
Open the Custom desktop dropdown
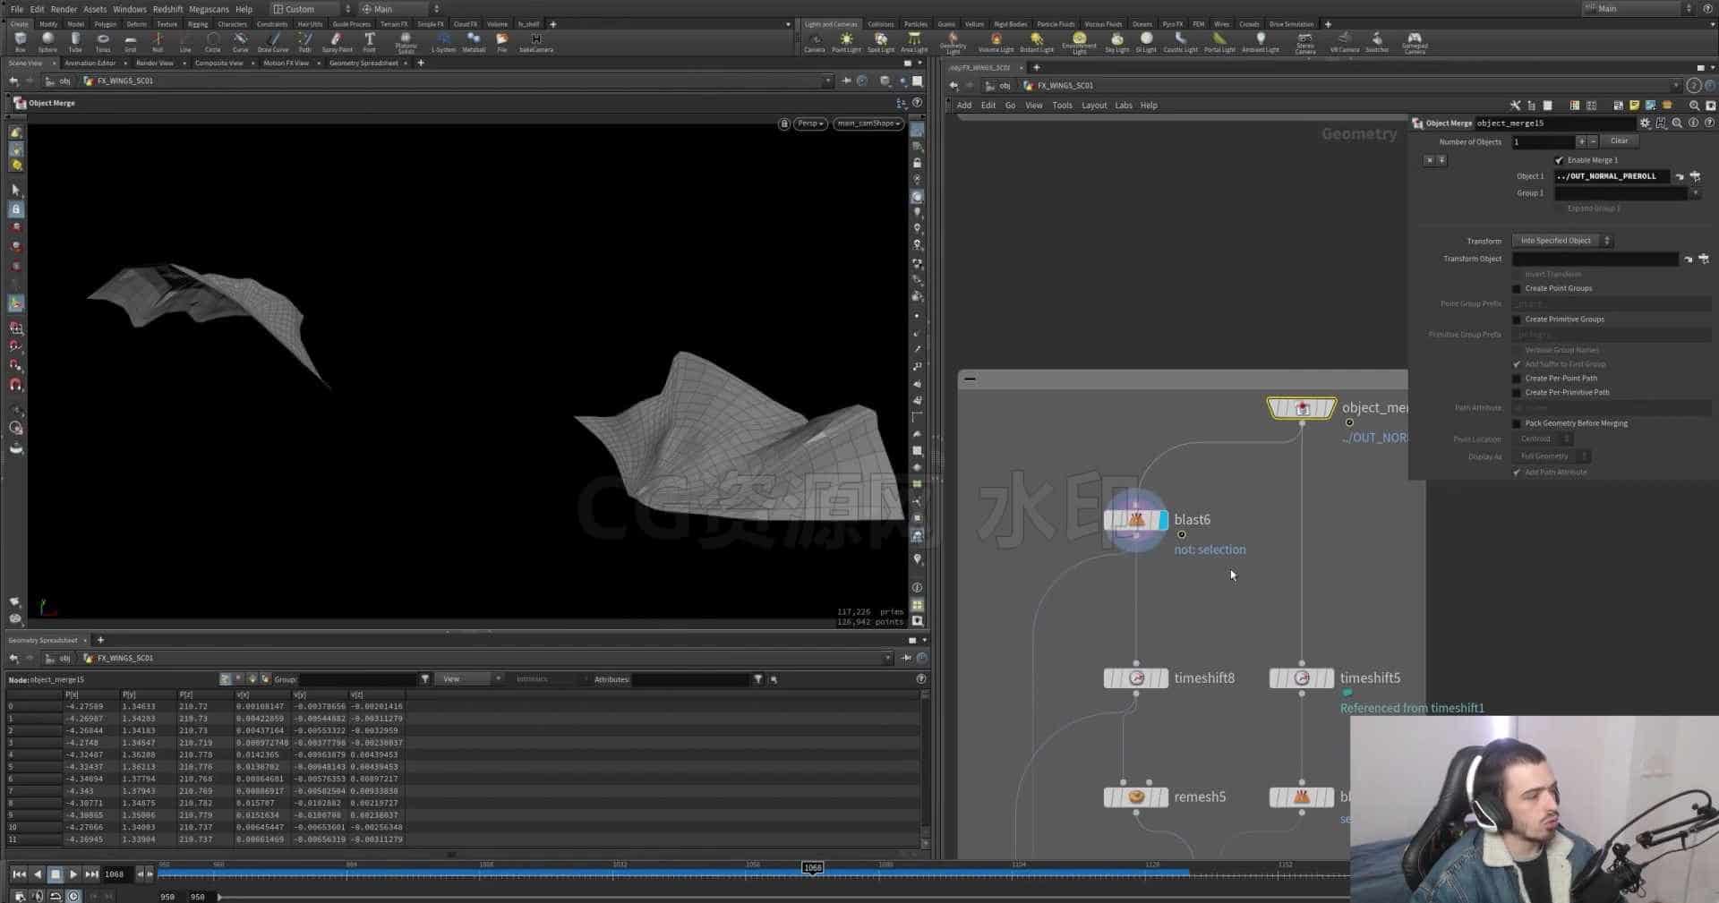click(312, 9)
